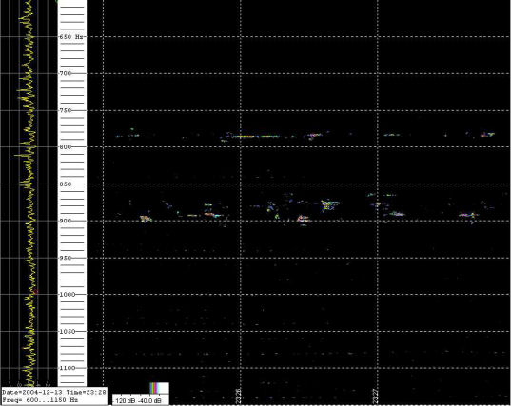This screenshot has height=406, width=511.
Task: Click the 900 frequency scale label
Action: [x=65, y=221]
